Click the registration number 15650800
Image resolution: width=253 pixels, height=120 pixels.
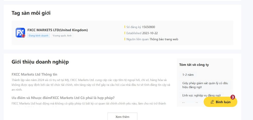(149, 27)
